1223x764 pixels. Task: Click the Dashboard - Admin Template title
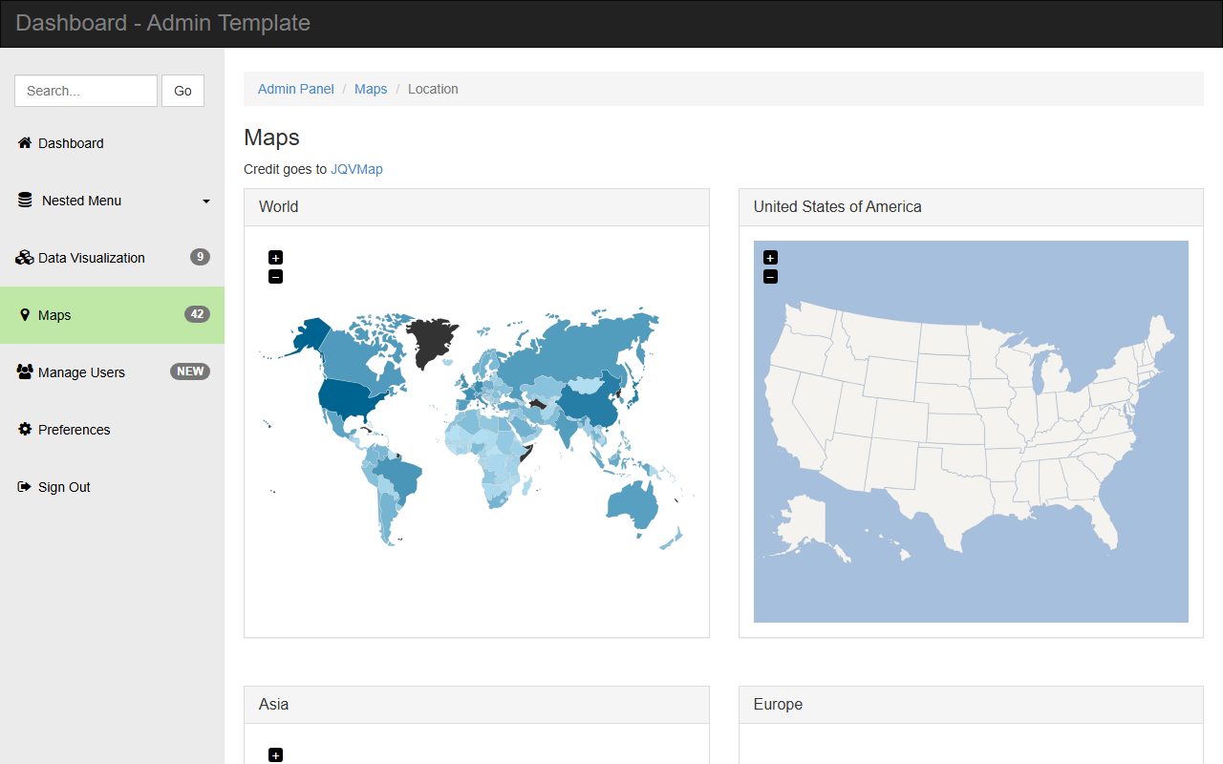[x=162, y=23]
